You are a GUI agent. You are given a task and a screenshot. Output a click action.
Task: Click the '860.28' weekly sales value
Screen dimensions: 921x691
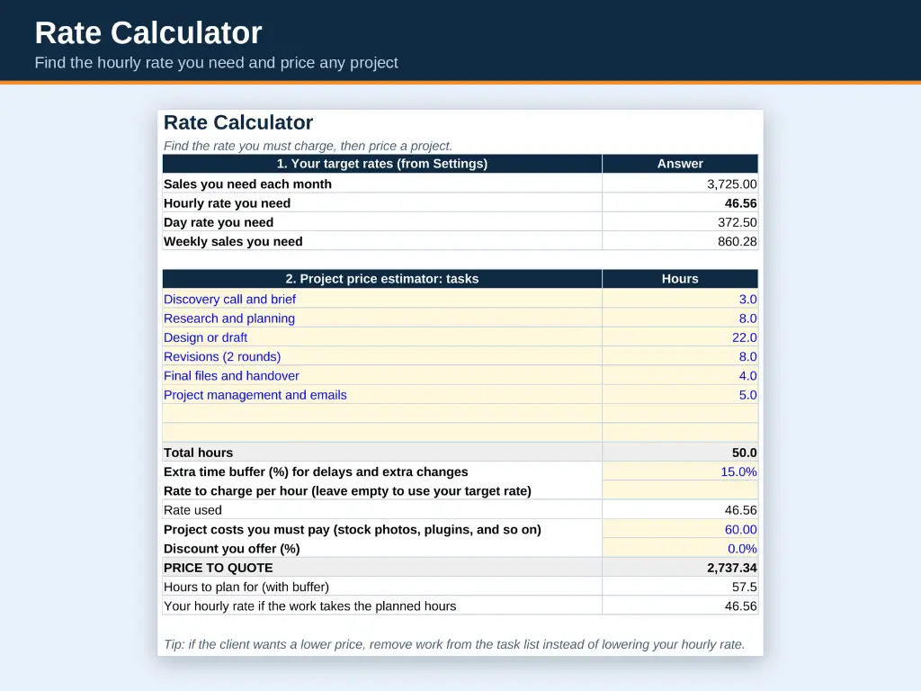coord(737,241)
